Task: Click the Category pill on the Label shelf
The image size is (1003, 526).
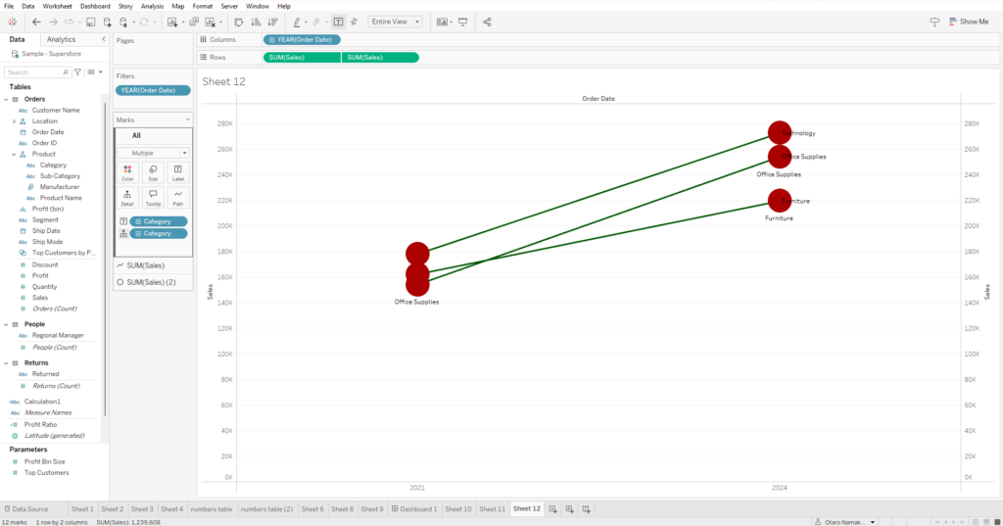Action: point(158,221)
